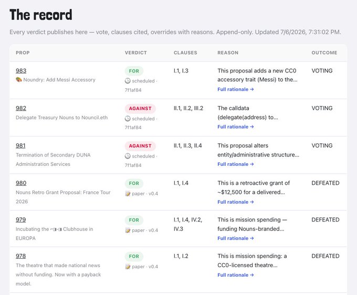
Task: Open proposal 978 link
Action: pyautogui.click(x=20, y=256)
